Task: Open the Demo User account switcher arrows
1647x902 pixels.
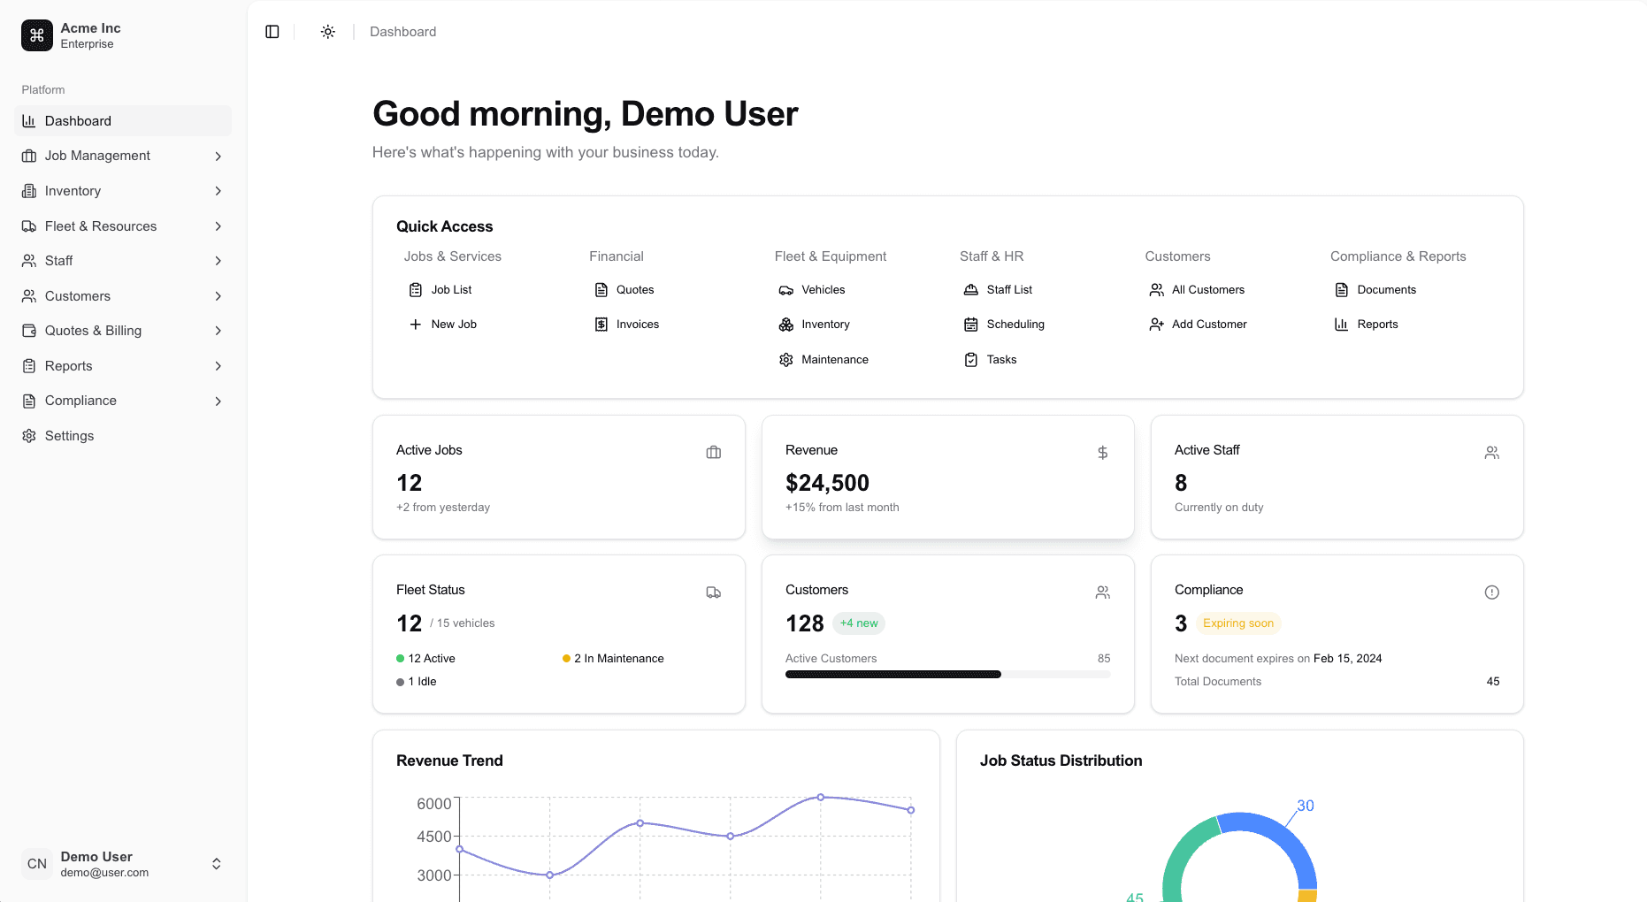Action: tap(217, 864)
